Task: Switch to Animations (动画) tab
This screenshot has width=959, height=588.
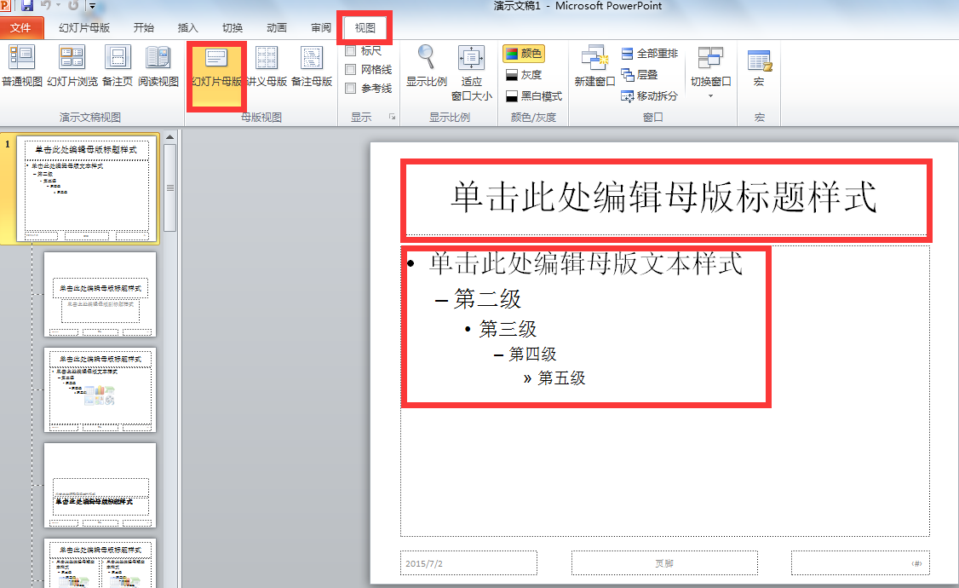Action: tap(277, 28)
